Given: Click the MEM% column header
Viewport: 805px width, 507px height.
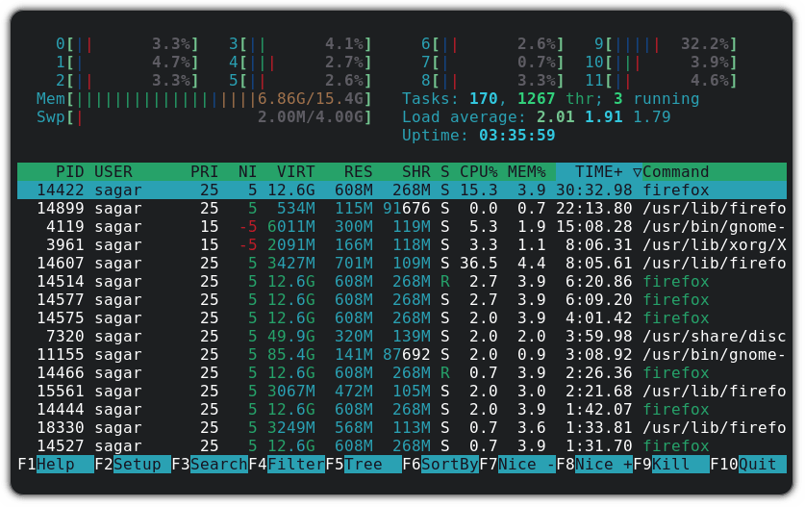Looking at the screenshot, I should [526, 172].
